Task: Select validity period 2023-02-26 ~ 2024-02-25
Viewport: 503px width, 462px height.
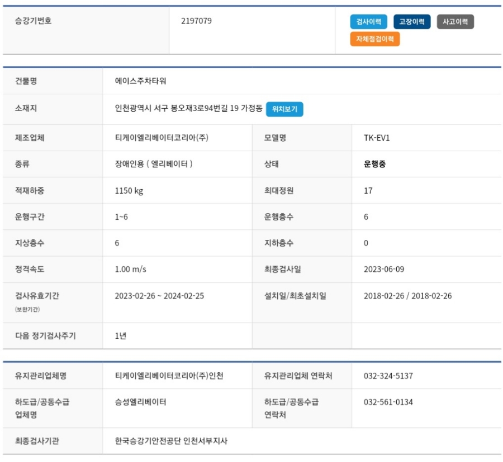Action: 159,296
